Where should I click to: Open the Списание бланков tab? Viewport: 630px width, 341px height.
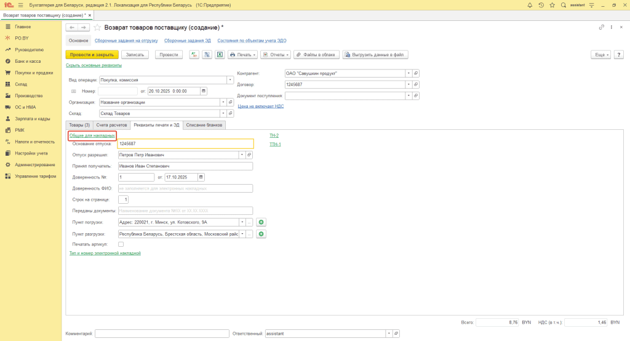(204, 125)
